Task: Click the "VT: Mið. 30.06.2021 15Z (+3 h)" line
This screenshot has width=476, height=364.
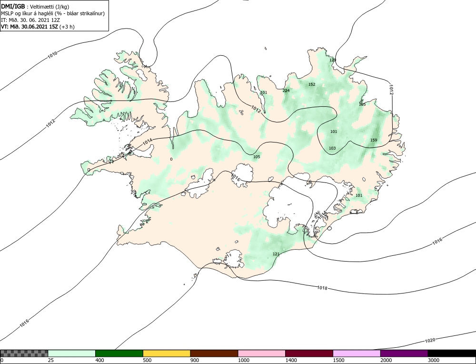Action: pyautogui.click(x=38, y=26)
